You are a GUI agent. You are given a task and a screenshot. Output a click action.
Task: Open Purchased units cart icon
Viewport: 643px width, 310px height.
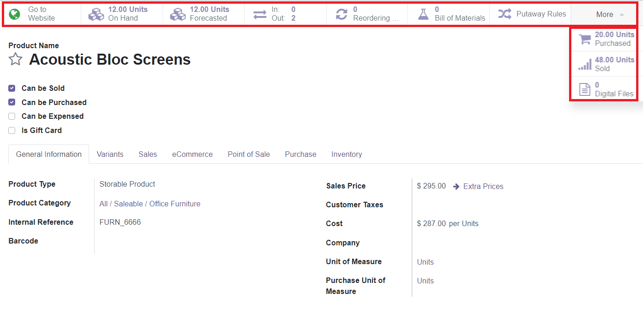(x=585, y=39)
